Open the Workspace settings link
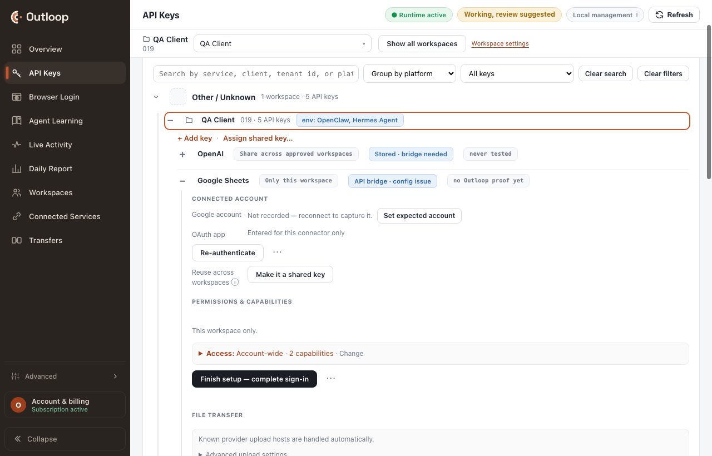712x456 pixels. 500,43
